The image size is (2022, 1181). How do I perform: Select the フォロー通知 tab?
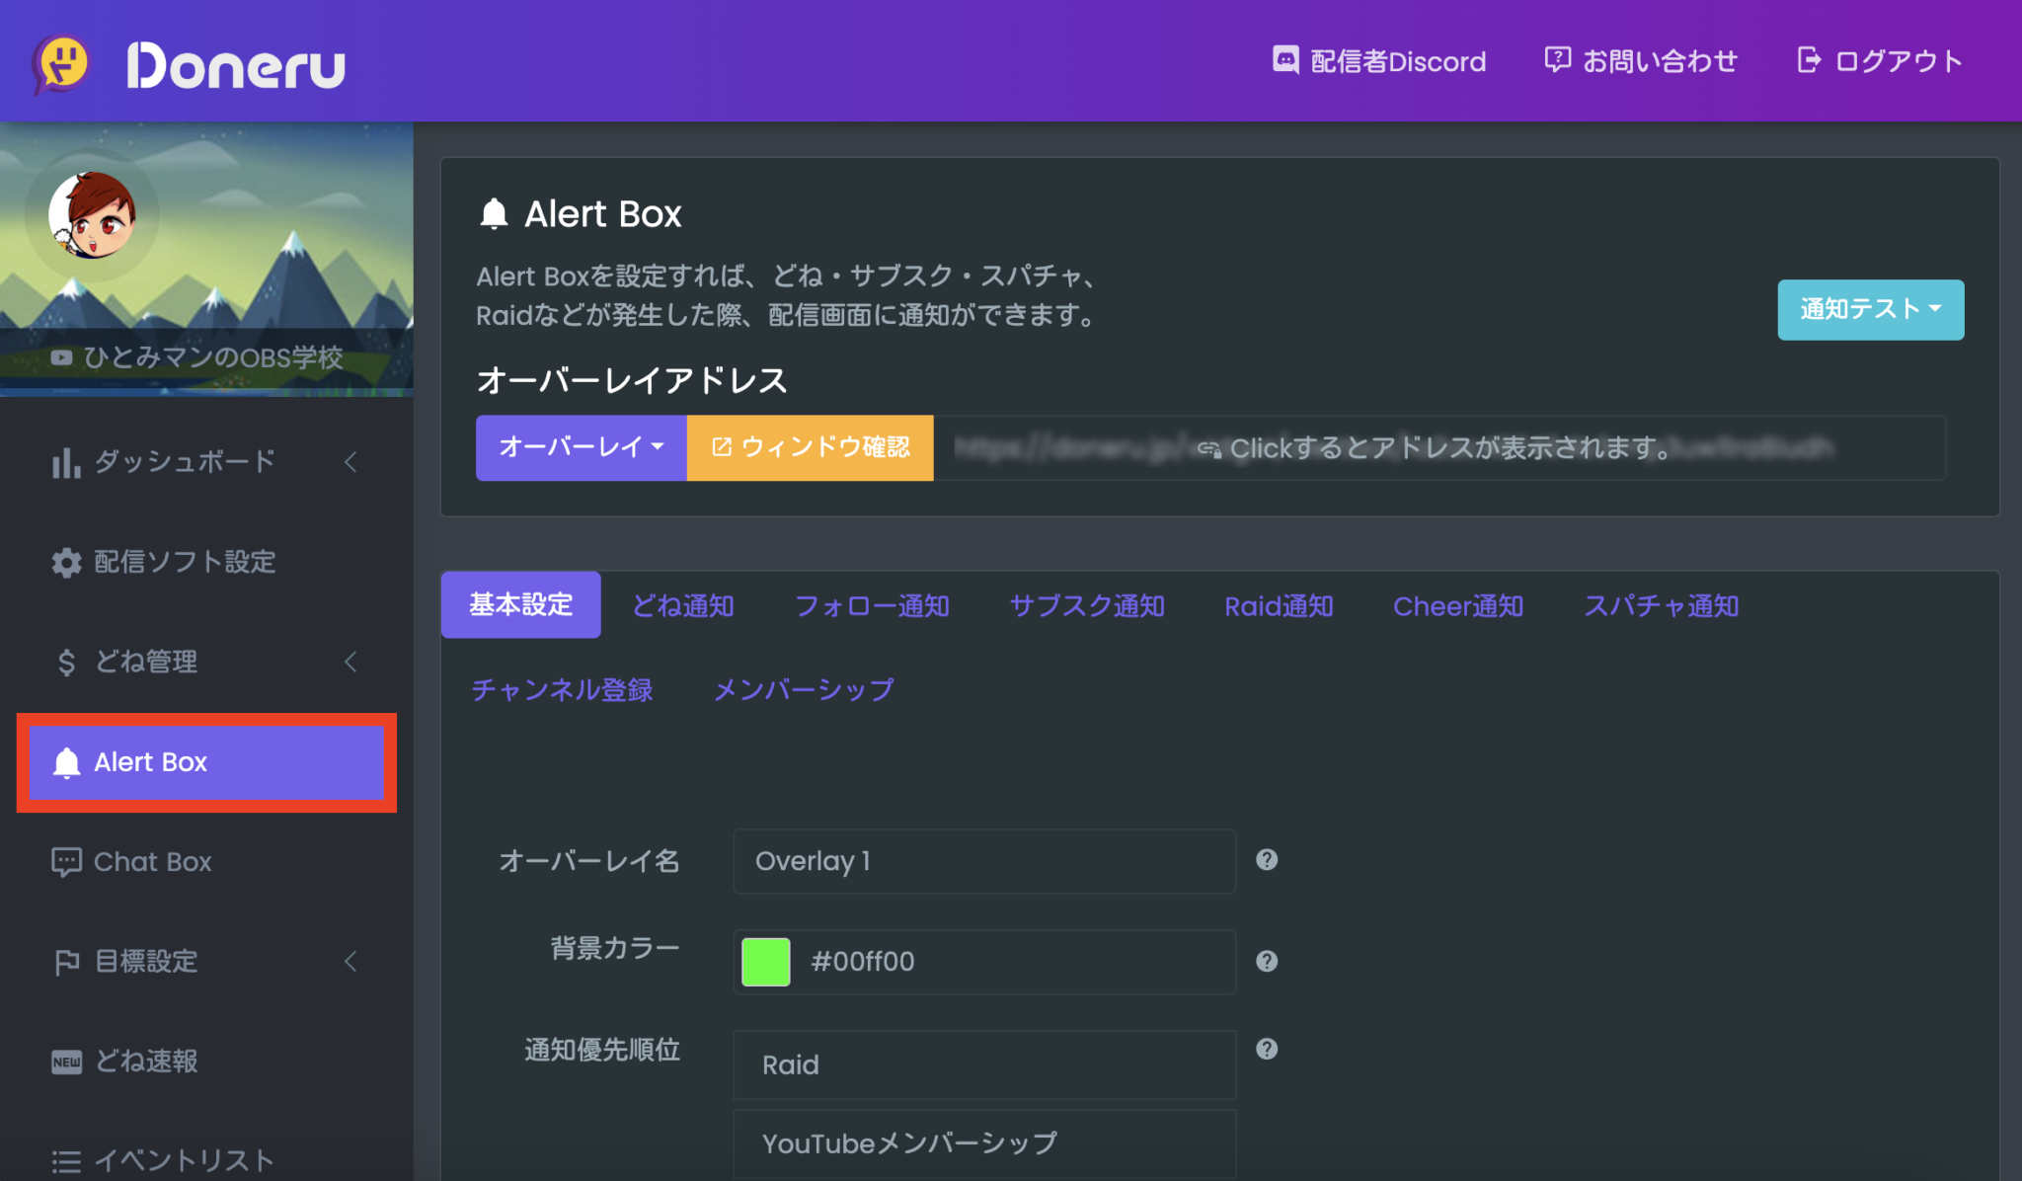coord(873,605)
